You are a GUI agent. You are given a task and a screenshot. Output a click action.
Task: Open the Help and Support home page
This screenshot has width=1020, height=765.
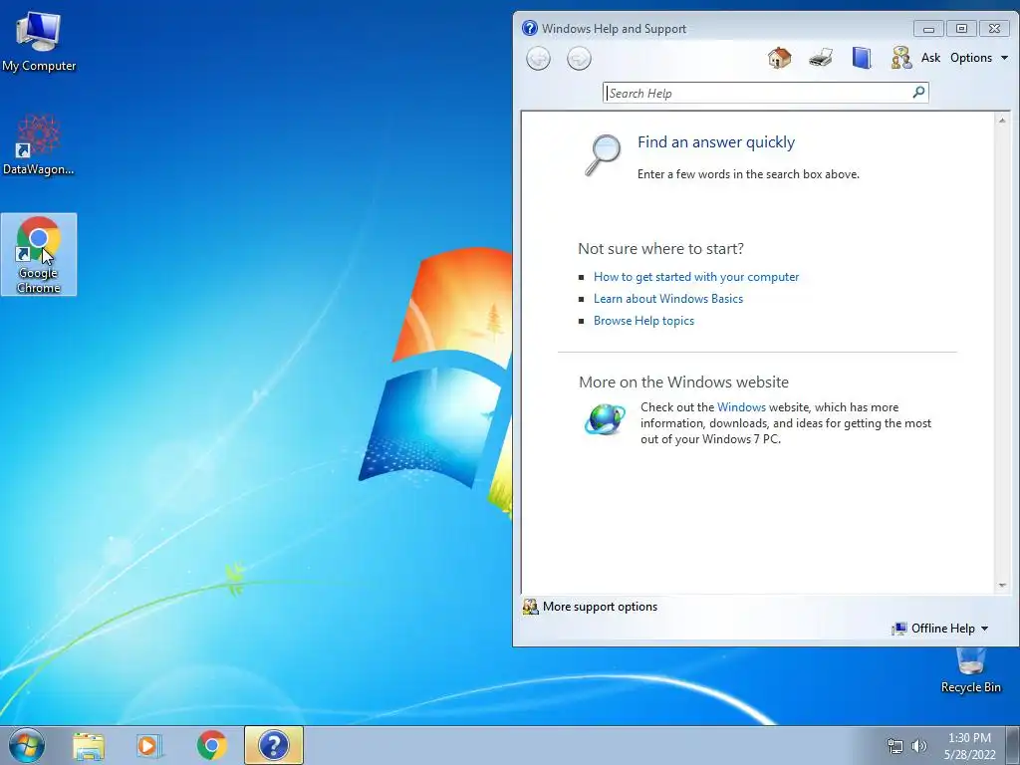[779, 58]
